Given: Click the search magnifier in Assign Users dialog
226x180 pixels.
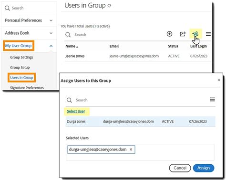Looking at the screenshot, I should click(69, 100).
